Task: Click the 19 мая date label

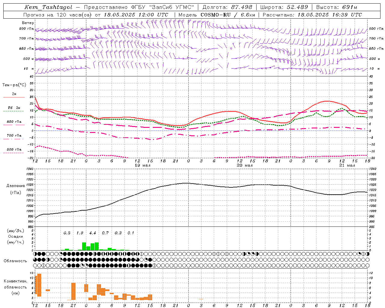Action: tap(143, 165)
